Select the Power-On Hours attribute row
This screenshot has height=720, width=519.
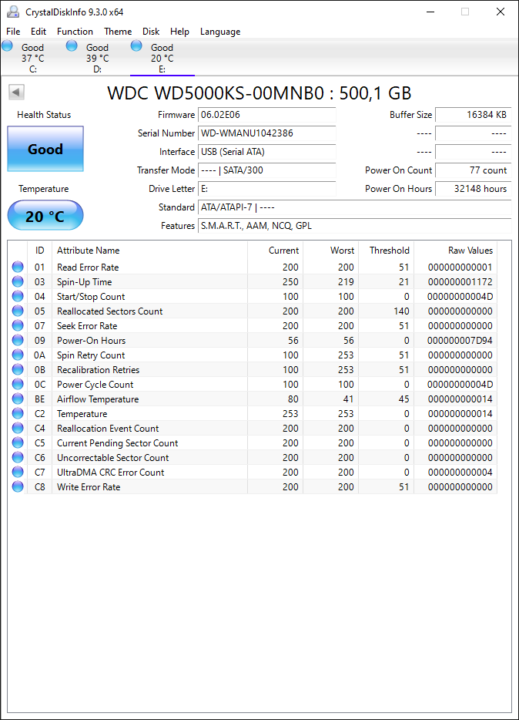coord(252,340)
